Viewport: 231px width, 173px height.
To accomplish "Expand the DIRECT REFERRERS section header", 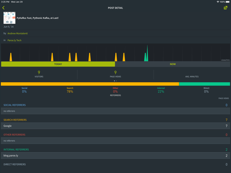I will click(15, 164).
